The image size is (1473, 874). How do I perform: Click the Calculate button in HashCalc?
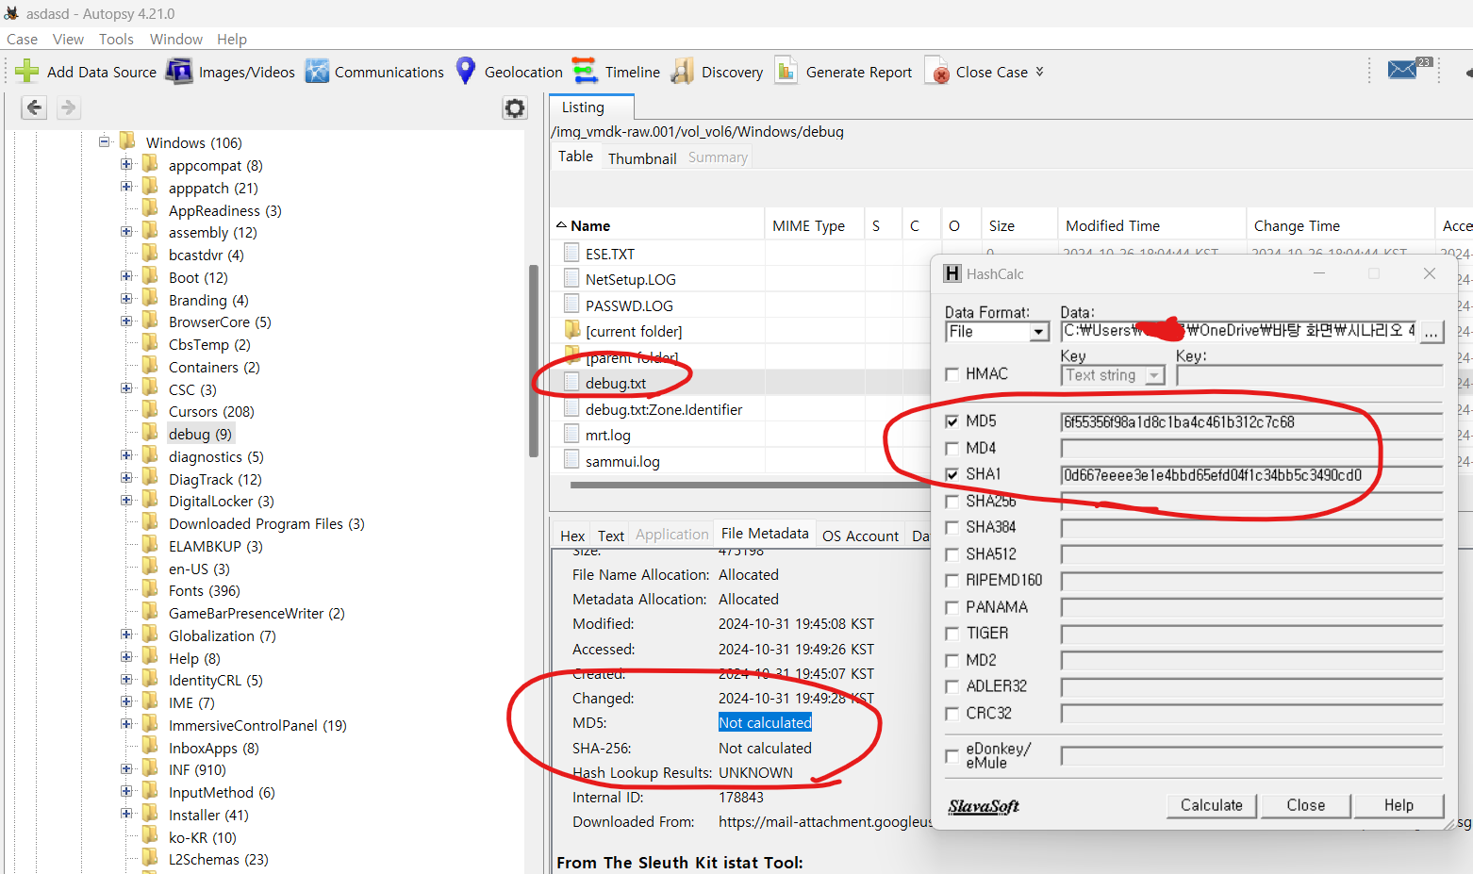pyautogui.click(x=1212, y=805)
